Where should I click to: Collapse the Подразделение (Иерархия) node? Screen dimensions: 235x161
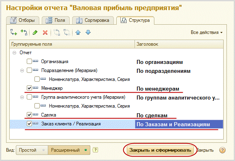(22, 70)
